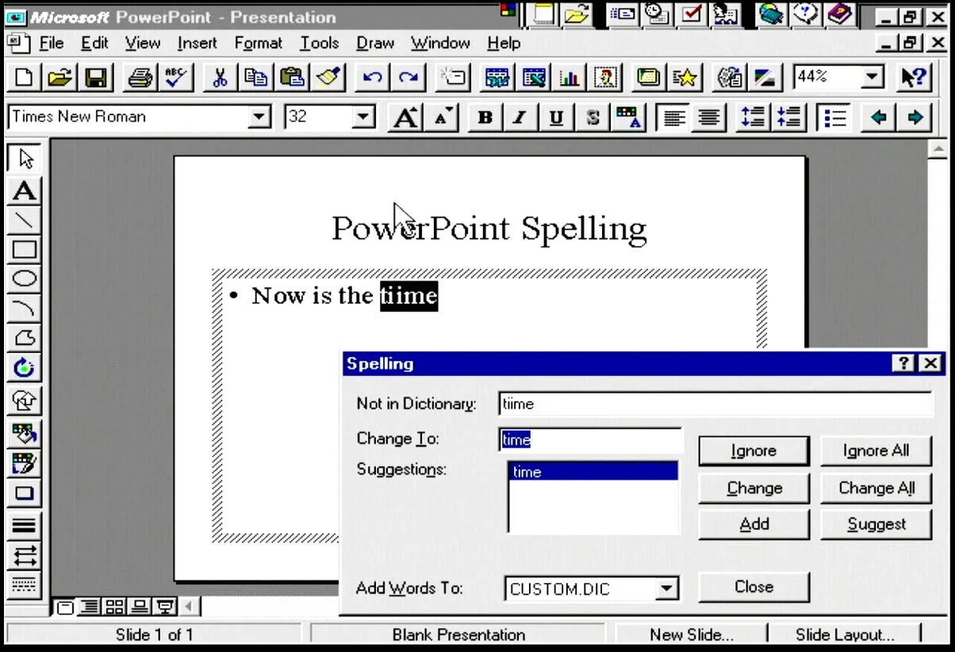Click New Slide in status bar
The height and width of the screenshot is (652, 955).
[x=691, y=635]
